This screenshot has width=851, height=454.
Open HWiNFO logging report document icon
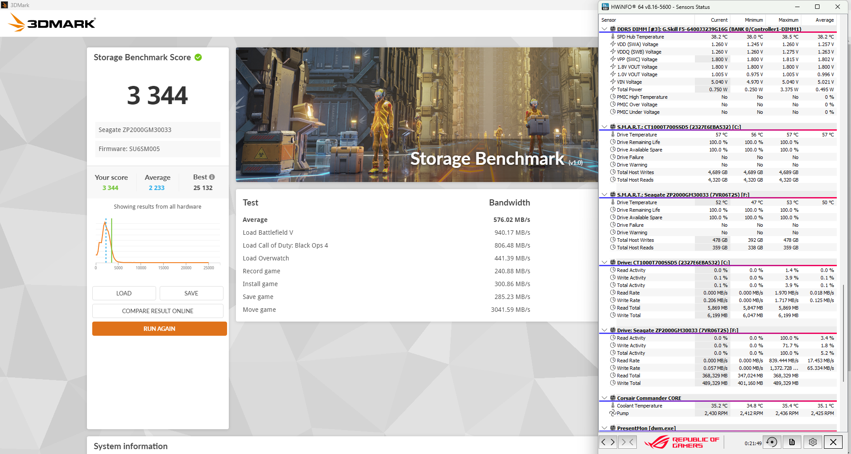tap(792, 442)
